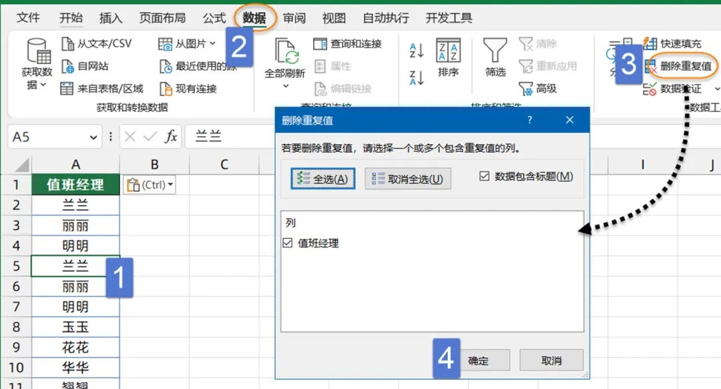
Task: Close the 删除重复值 dialog
Action: [x=569, y=120]
